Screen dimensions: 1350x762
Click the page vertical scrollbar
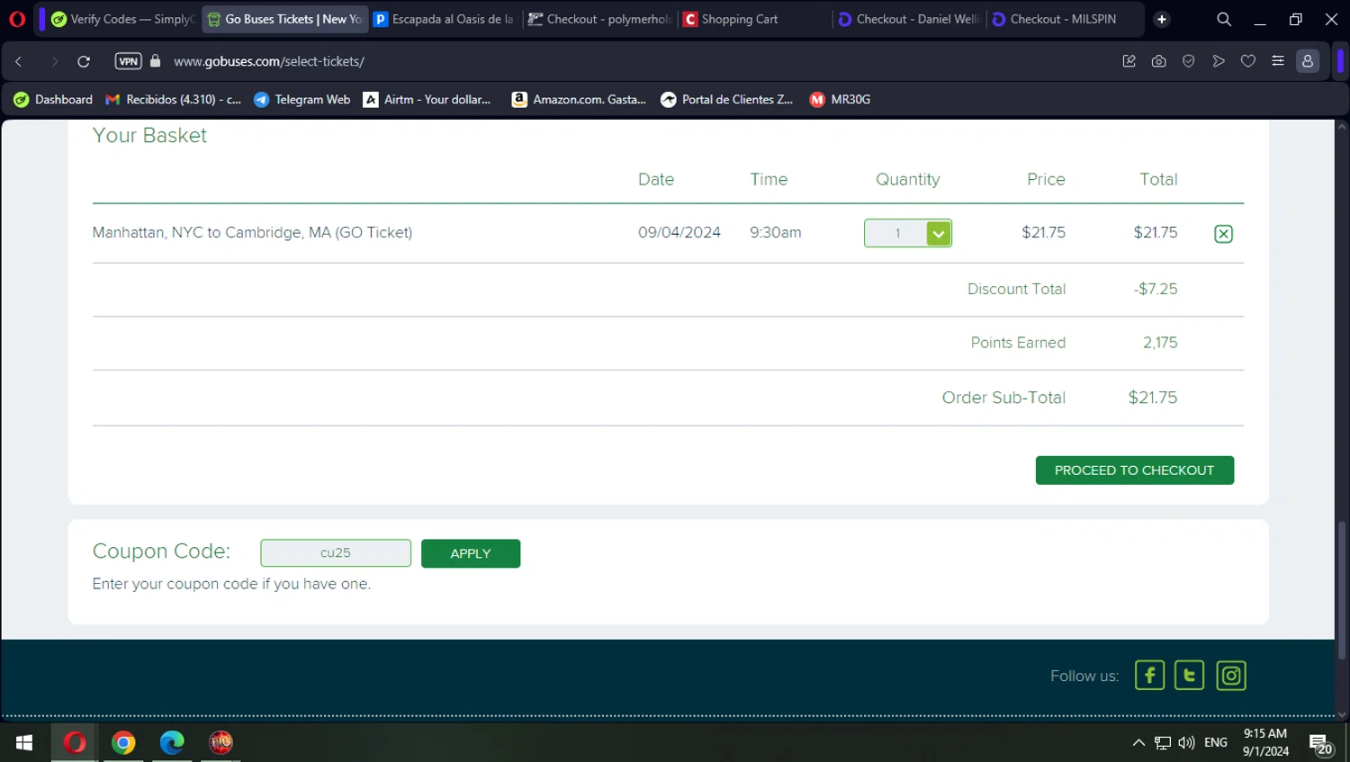point(1342,589)
